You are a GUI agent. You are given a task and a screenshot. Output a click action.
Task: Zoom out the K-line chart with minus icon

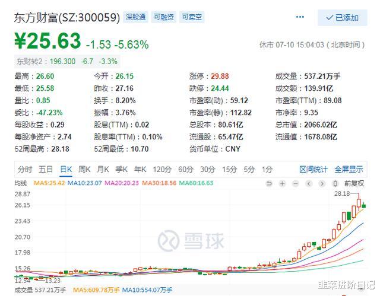(x=296, y=184)
